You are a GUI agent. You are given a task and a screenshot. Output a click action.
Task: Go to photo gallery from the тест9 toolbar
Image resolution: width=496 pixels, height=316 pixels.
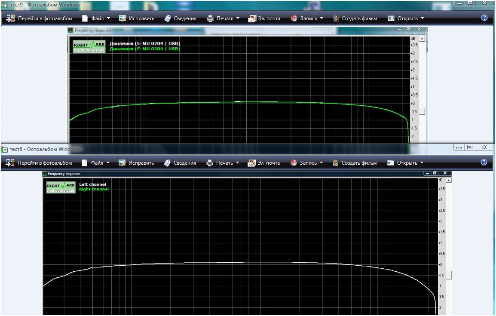40,18
